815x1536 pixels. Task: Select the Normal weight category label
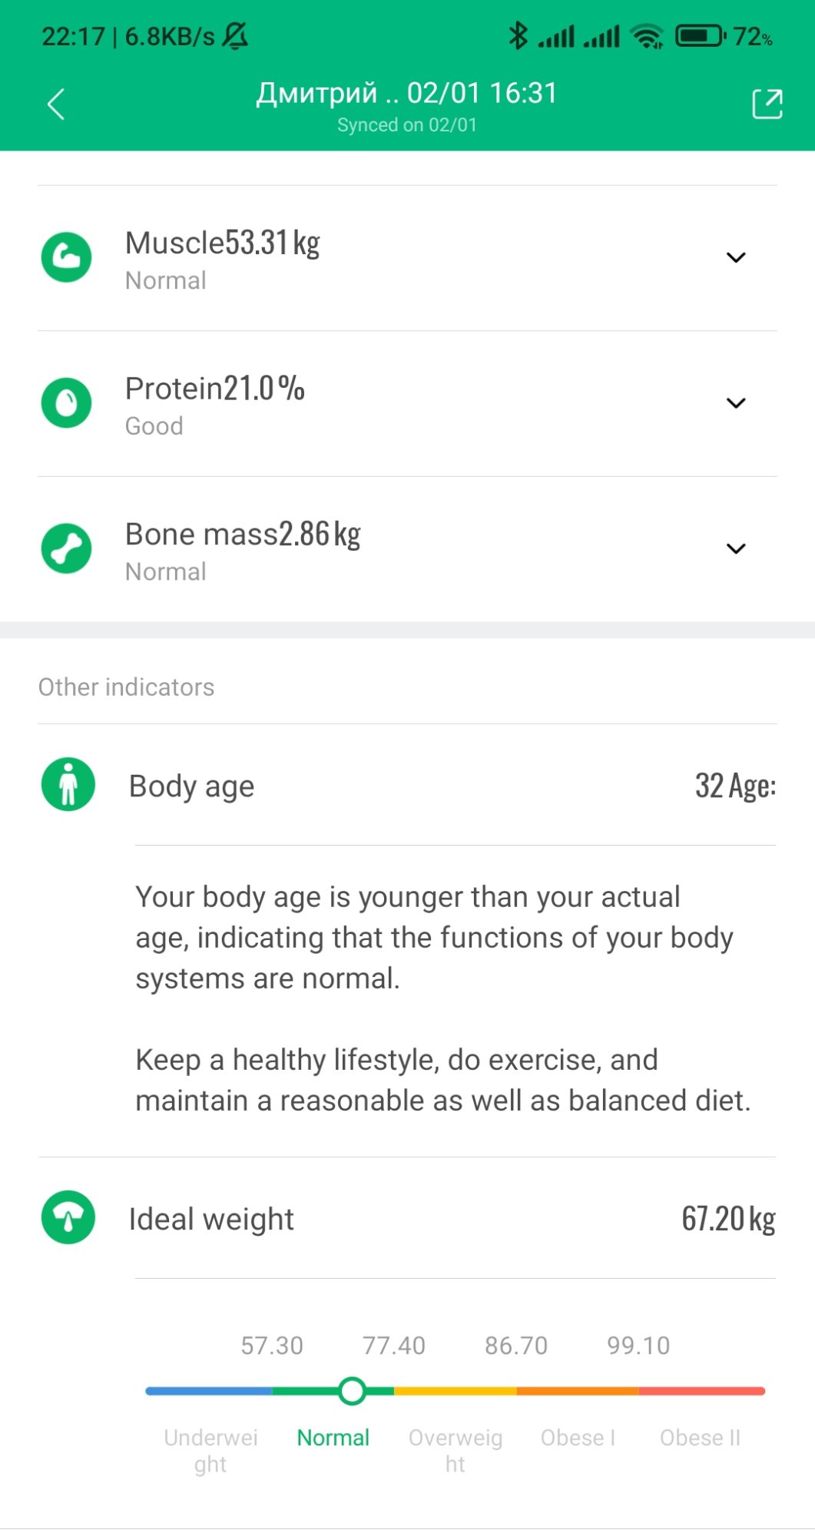point(333,1438)
